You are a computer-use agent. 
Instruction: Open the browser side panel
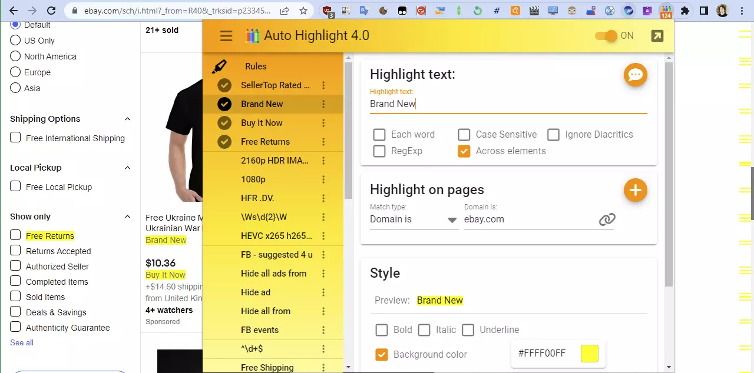tap(703, 11)
